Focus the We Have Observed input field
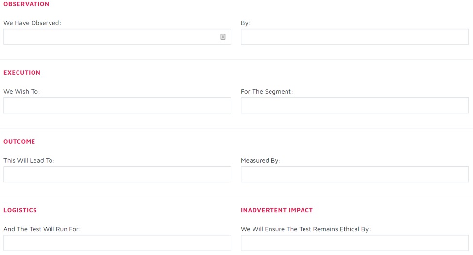 tap(118, 37)
